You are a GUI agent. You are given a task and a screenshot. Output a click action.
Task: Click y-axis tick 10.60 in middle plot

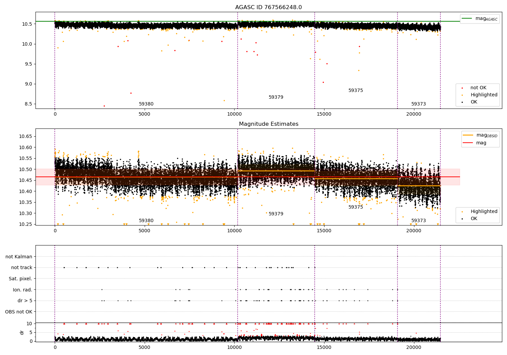[26, 147]
